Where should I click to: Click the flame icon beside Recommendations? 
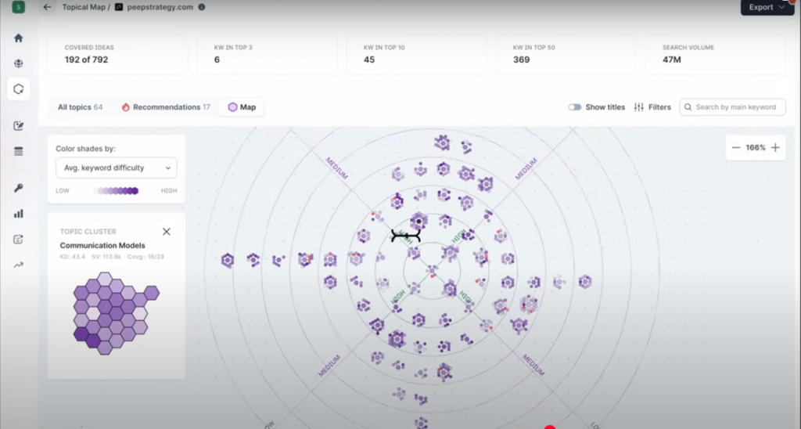click(126, 107)
